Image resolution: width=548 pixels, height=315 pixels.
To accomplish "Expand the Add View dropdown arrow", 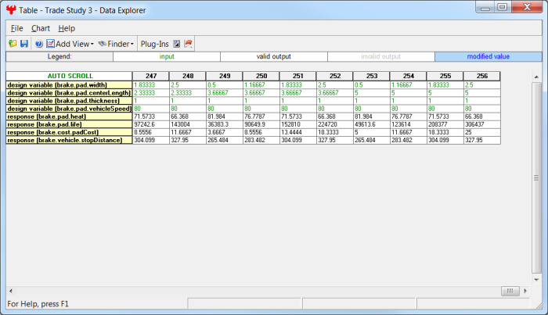I will coord(92,45).
